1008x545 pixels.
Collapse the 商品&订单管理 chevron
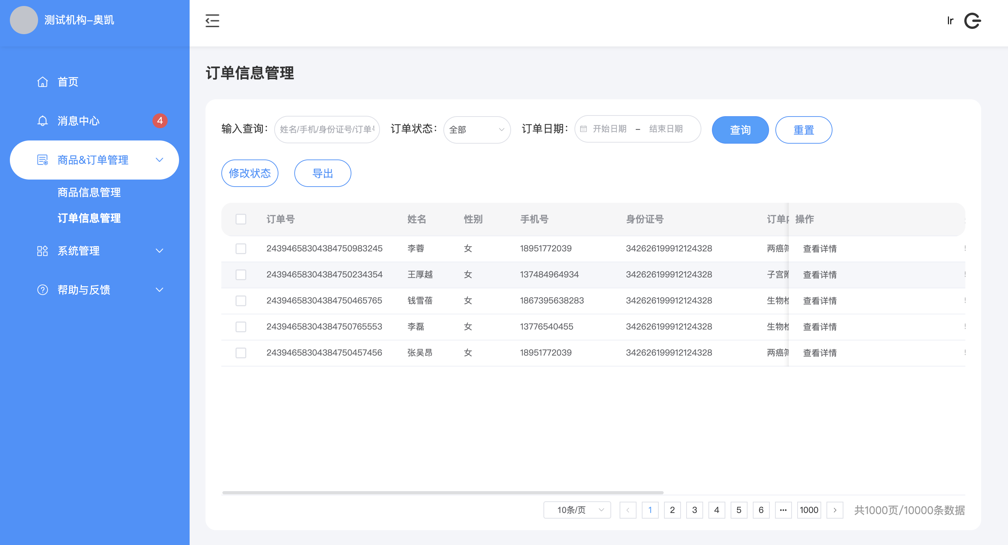click(159, 160)
